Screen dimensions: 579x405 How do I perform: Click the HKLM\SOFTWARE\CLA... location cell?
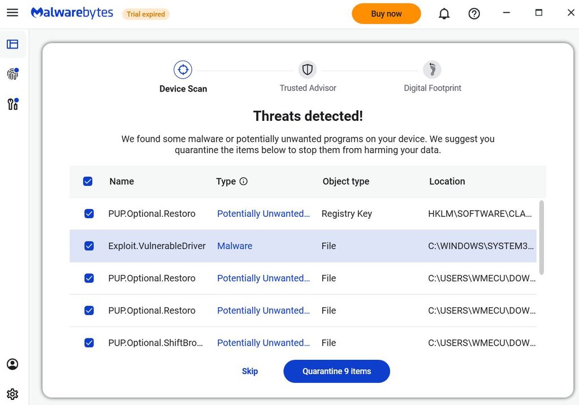[x=479, y=214]
